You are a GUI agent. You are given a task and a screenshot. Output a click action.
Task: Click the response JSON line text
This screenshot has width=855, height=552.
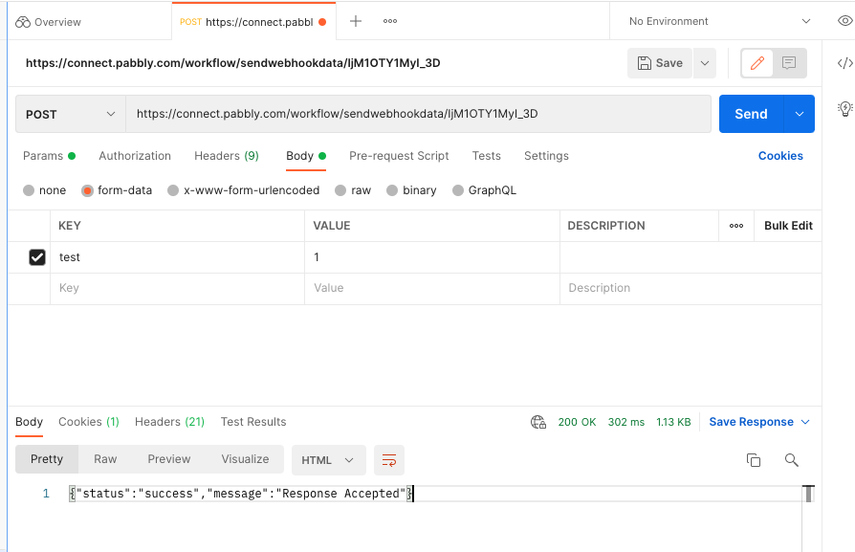(x=242, y=494)
